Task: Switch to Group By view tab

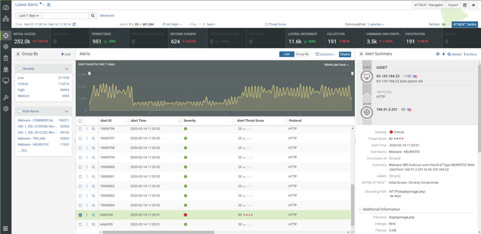Action: 302,54
